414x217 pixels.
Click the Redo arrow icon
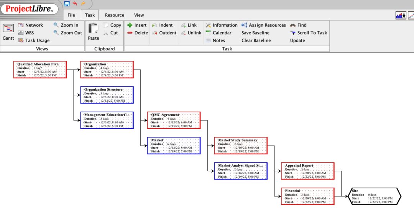[83, 3]
